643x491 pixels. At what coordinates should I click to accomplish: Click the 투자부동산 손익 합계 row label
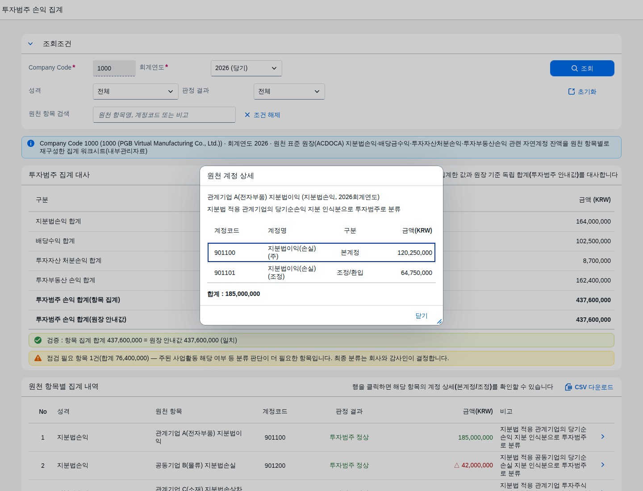(66, 280)
